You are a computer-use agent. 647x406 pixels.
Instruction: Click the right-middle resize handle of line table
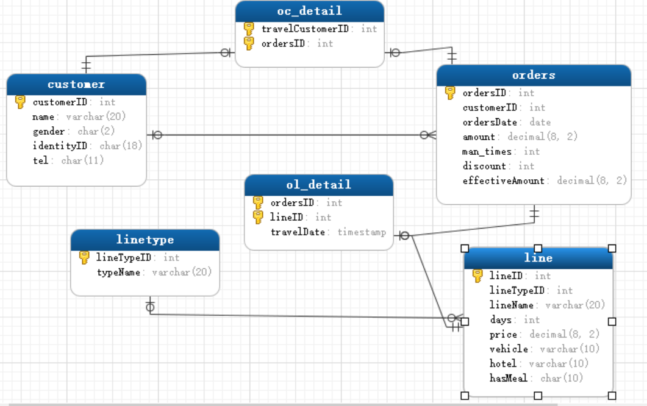(612, 321)
